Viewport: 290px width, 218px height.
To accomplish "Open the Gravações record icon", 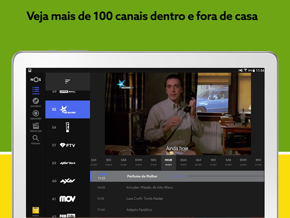I will (x=36, y=115).
